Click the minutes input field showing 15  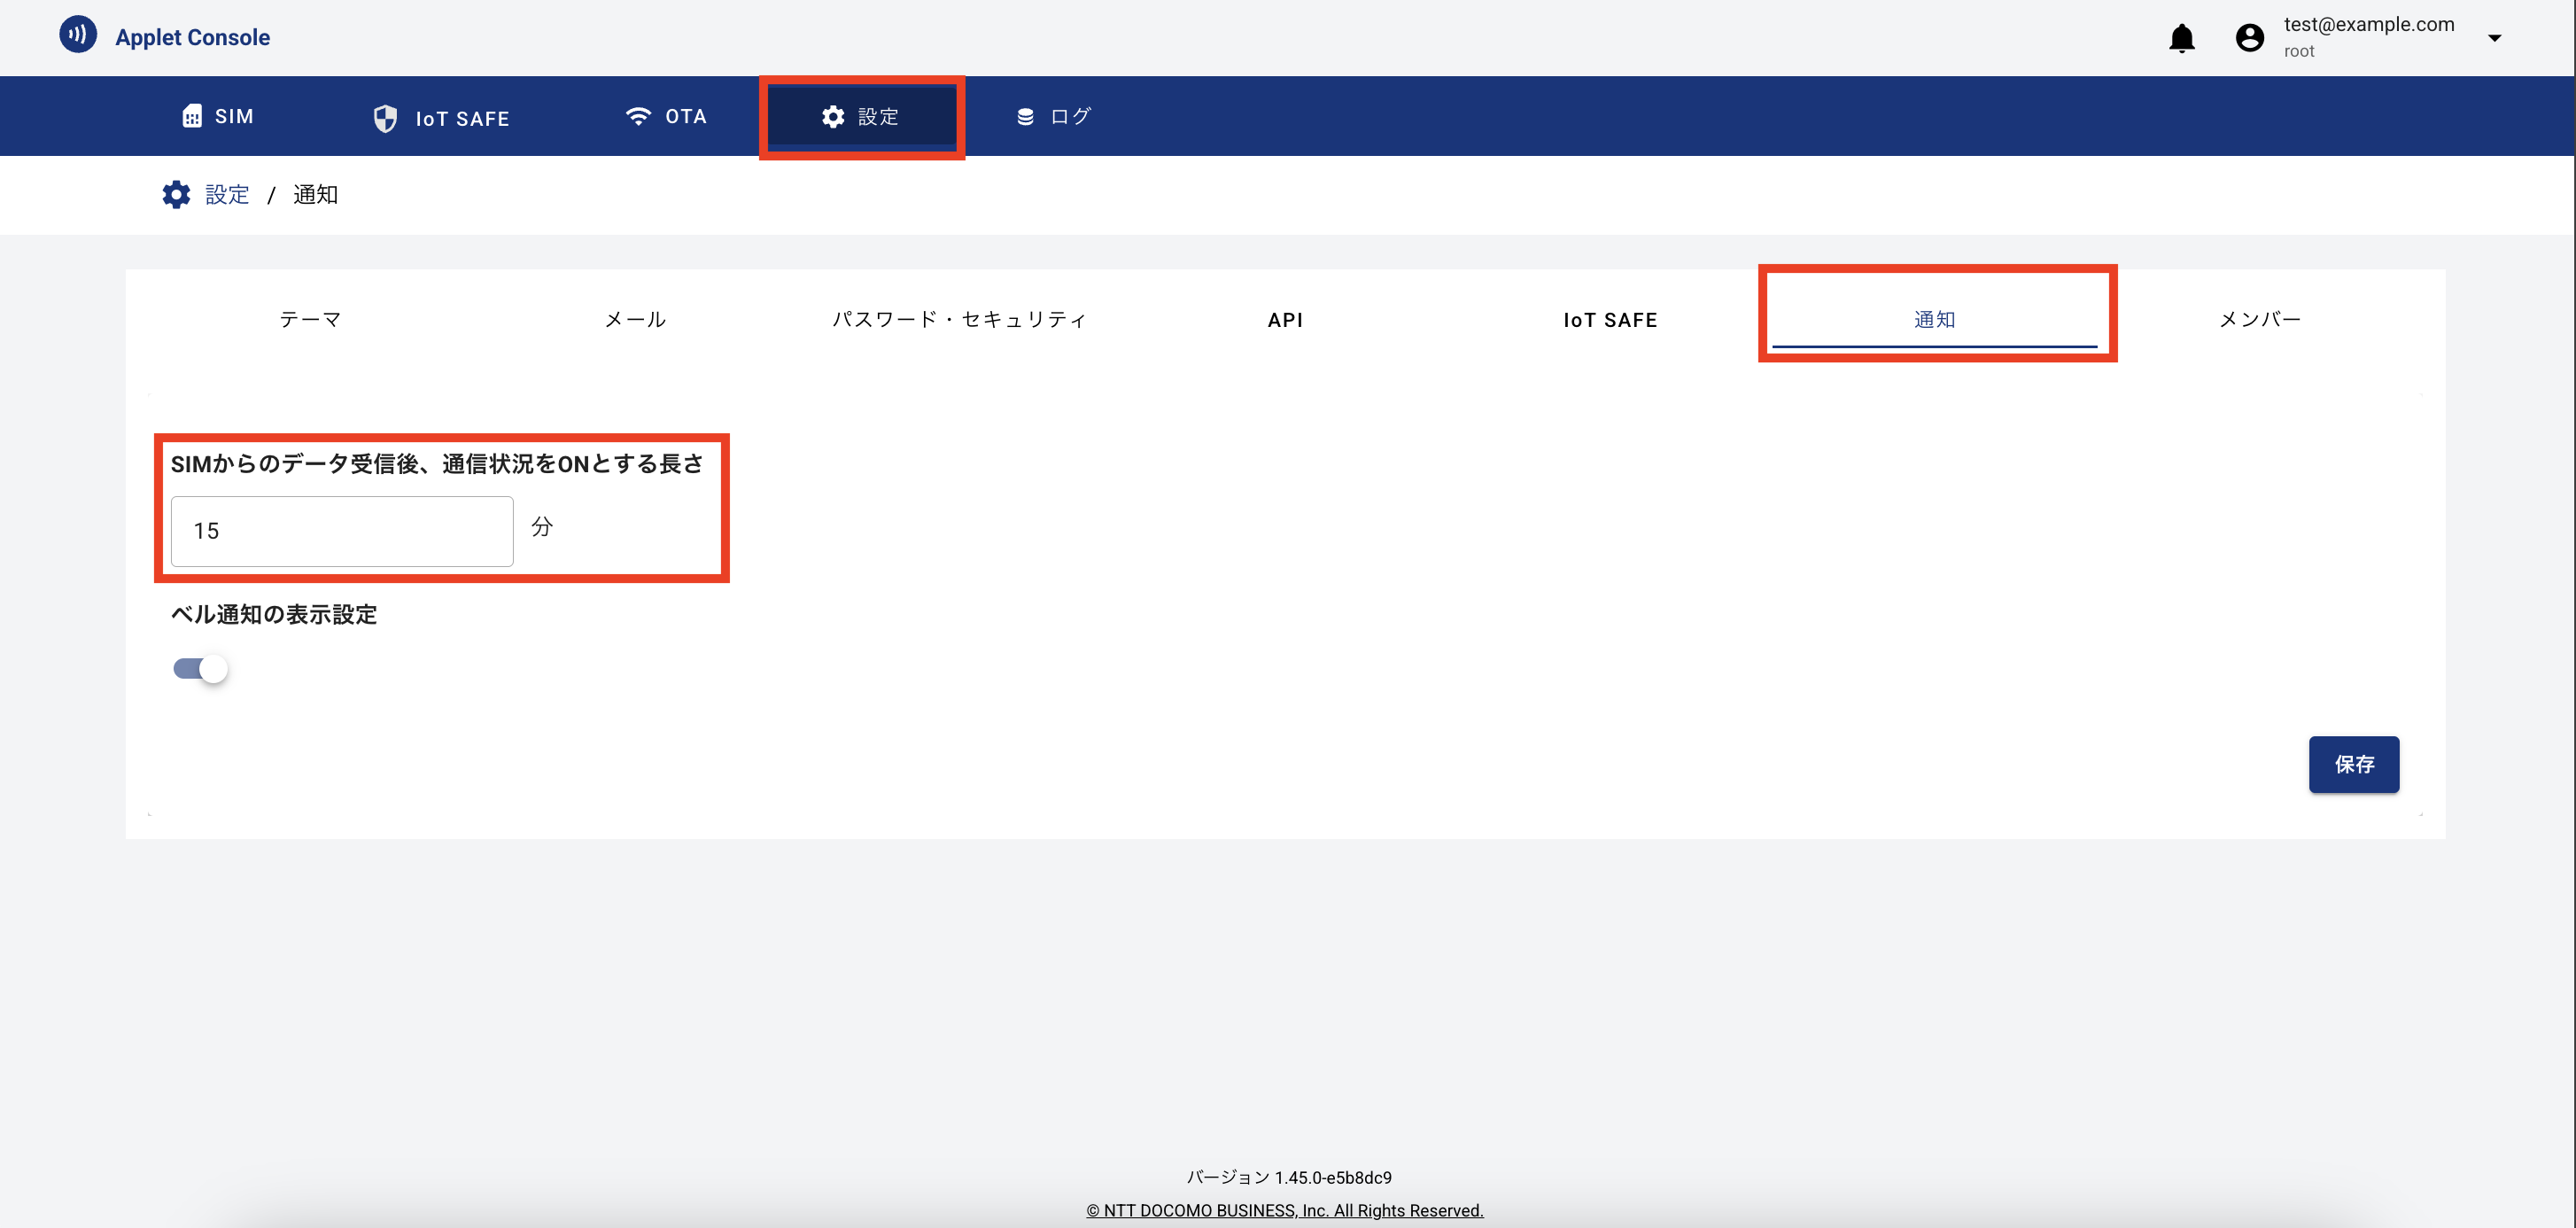(x=341, y=530)
